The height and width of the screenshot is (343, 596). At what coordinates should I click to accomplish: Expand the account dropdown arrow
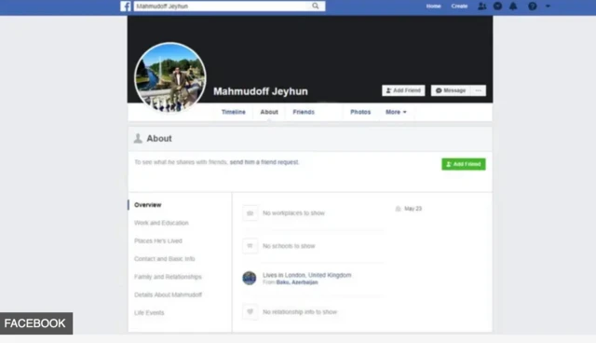(x=548, y=7)
